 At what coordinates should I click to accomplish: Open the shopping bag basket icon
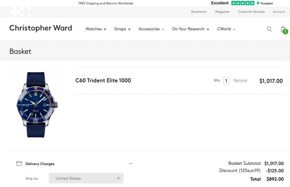point(284,30)
